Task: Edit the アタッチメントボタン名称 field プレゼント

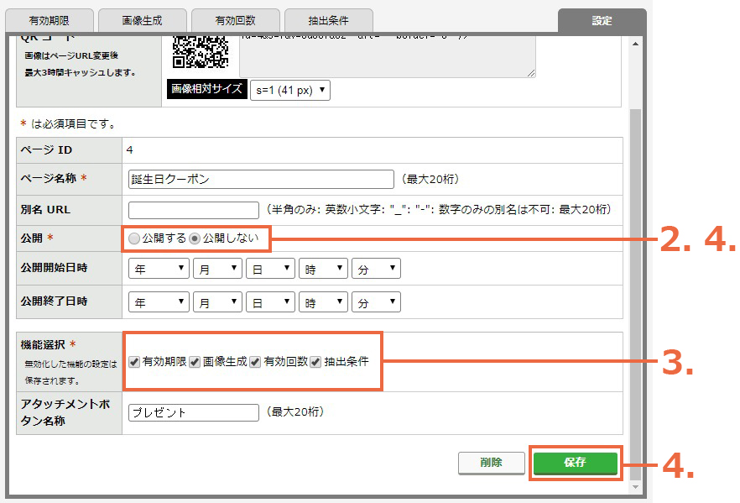Action: point(194,412)
